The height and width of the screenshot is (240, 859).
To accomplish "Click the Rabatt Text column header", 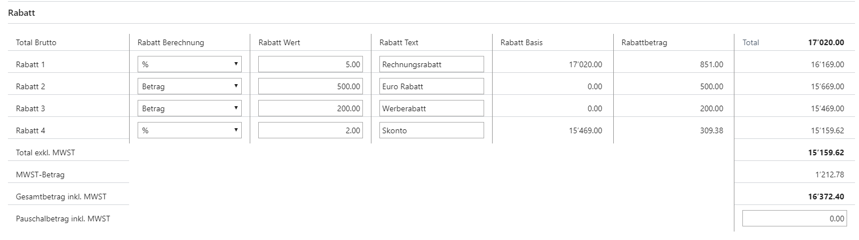I will [399, 42].
